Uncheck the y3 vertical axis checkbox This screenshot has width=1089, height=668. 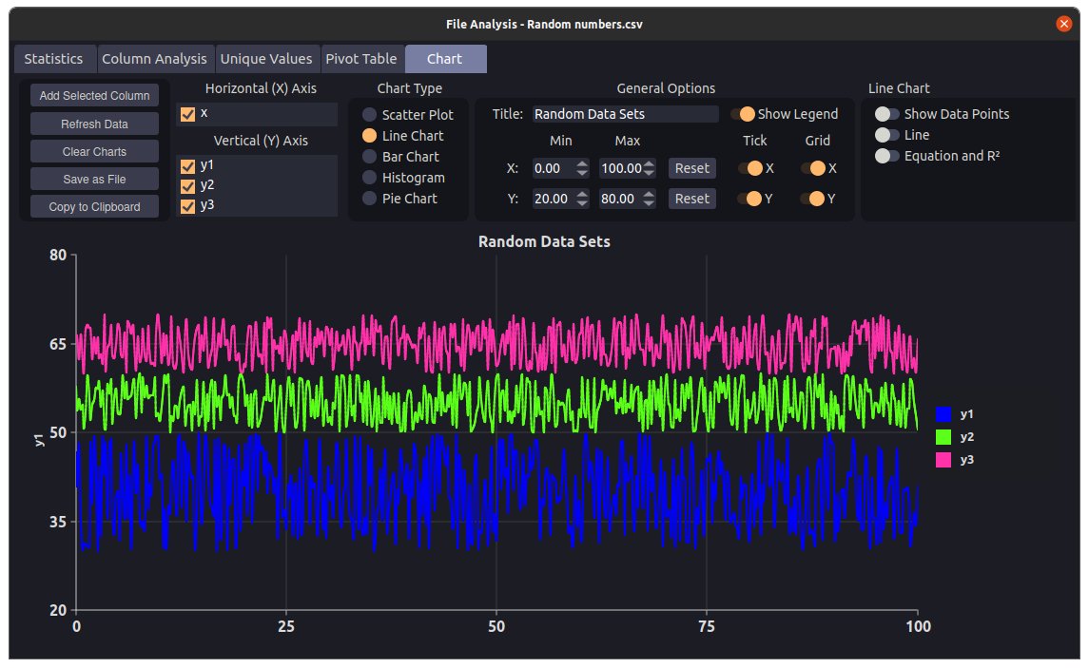(187, 206)
